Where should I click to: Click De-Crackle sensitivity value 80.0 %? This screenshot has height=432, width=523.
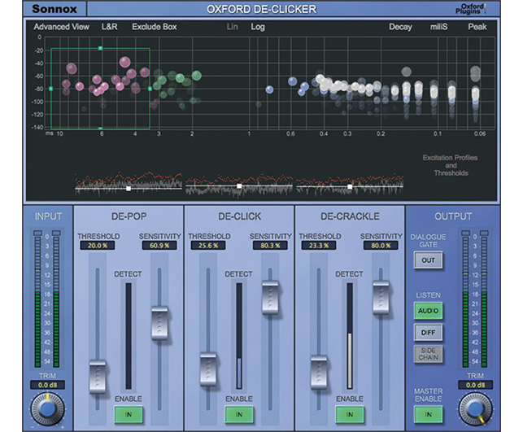coord(381,246)
